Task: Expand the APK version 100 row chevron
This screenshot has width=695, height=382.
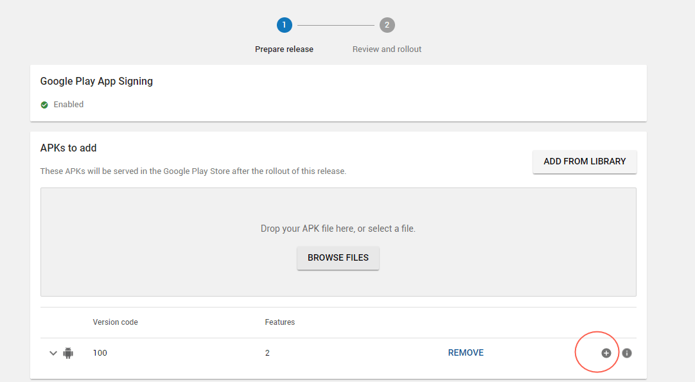Action: point(53,353)
